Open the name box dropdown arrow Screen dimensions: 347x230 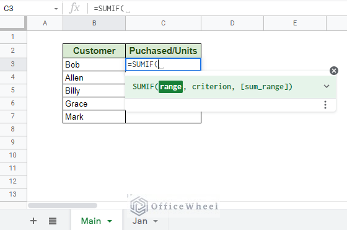pos(56,9)
